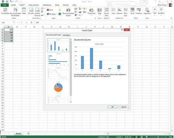Switch to the DATA tab
Image resolution: width=174 pixels, height=138 pixels.
click(57, 5)
